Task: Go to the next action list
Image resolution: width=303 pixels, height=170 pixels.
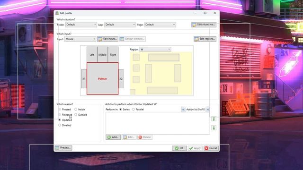Action: (x=207, y=110)
